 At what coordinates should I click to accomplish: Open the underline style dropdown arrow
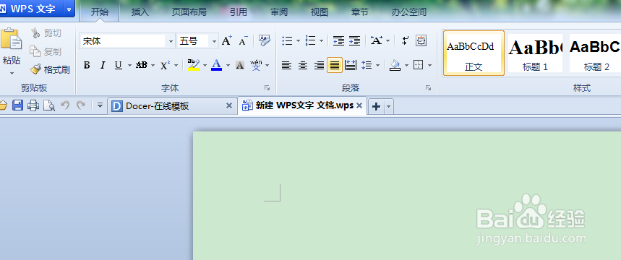[x=129, y=66]
